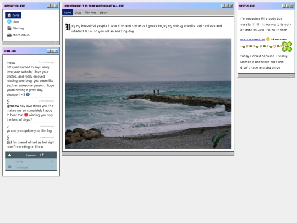
Task: Click the clef avatar replying to meow
Action: 8,101
